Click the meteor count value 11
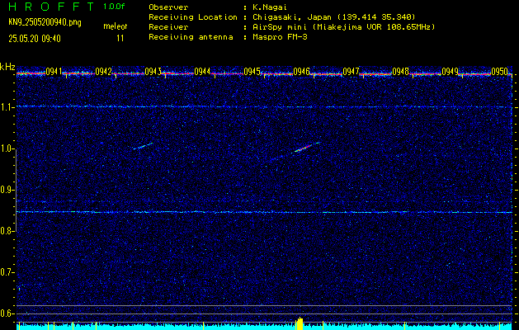This screenshot has width=519, height=330. 120,38
